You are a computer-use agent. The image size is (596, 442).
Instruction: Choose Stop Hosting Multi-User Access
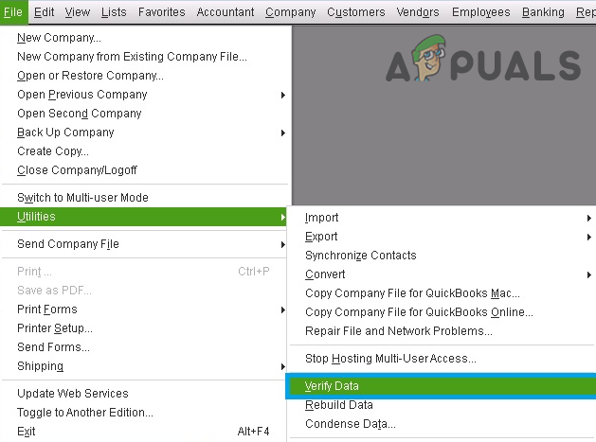390,359
